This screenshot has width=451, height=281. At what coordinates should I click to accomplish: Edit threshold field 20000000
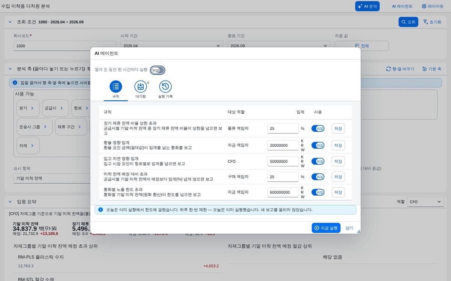point(283,145)
